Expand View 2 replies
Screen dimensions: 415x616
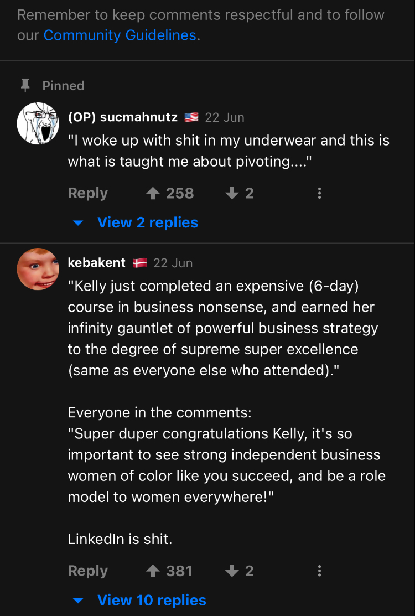click(x=147, y=222)
